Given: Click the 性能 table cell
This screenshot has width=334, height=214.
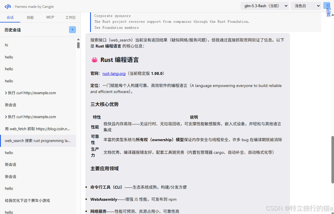Looking at the screenshot, I should click(95, 127).
